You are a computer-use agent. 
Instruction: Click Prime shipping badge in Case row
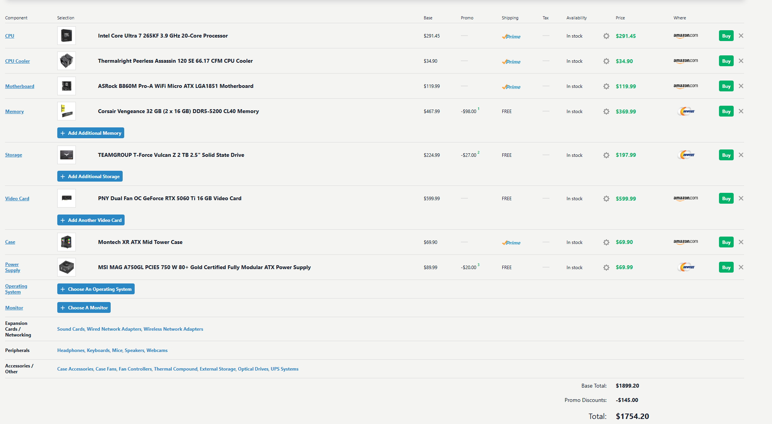[511, 242]
